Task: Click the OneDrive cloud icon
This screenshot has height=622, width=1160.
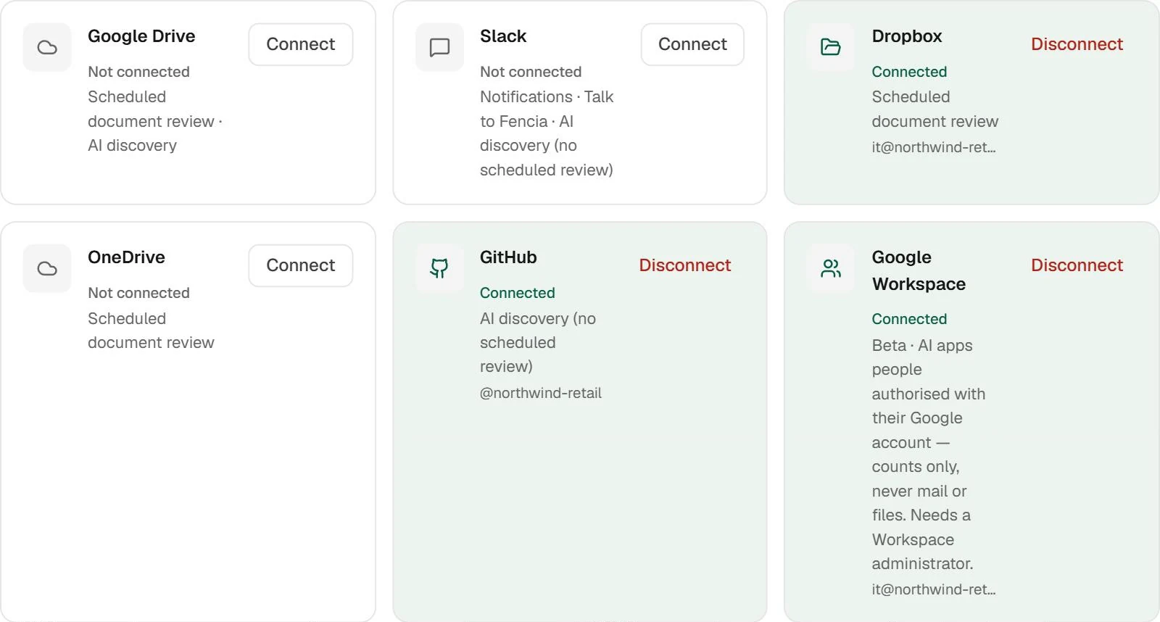Action: pyautogui.click(x=47, y=268)
